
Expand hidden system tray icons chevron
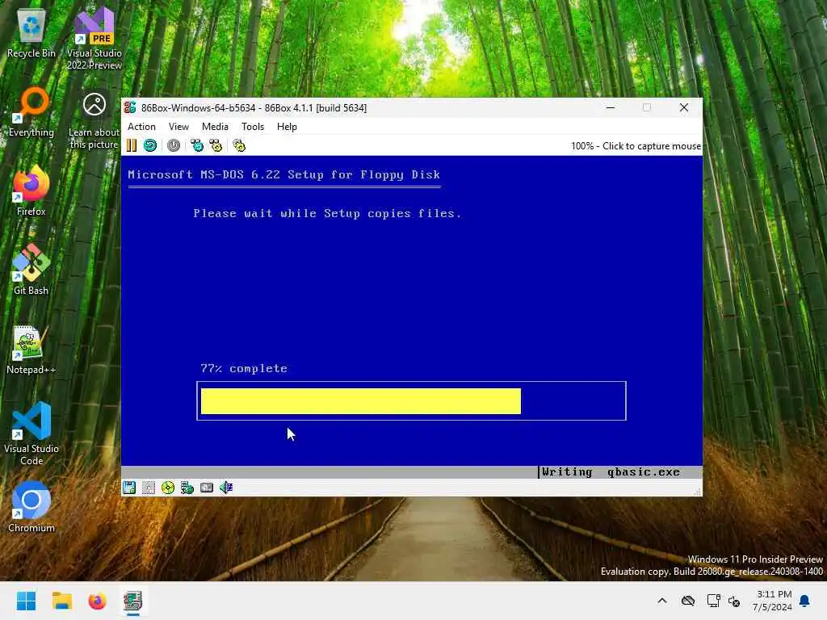point(662,601)
